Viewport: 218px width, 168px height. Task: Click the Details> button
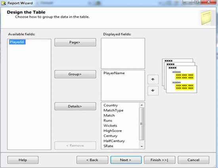(75, 106)
